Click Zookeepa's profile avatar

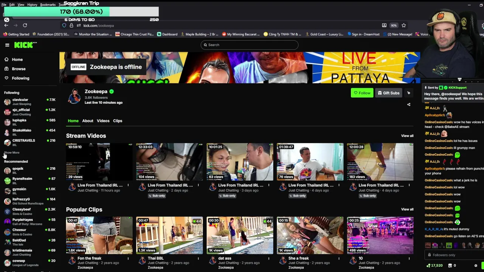pyautogui.click(x=74, y=97)
